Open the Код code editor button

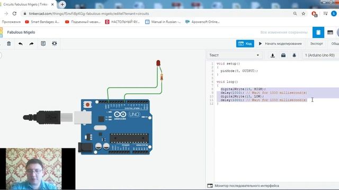click(x=245, y=43)
